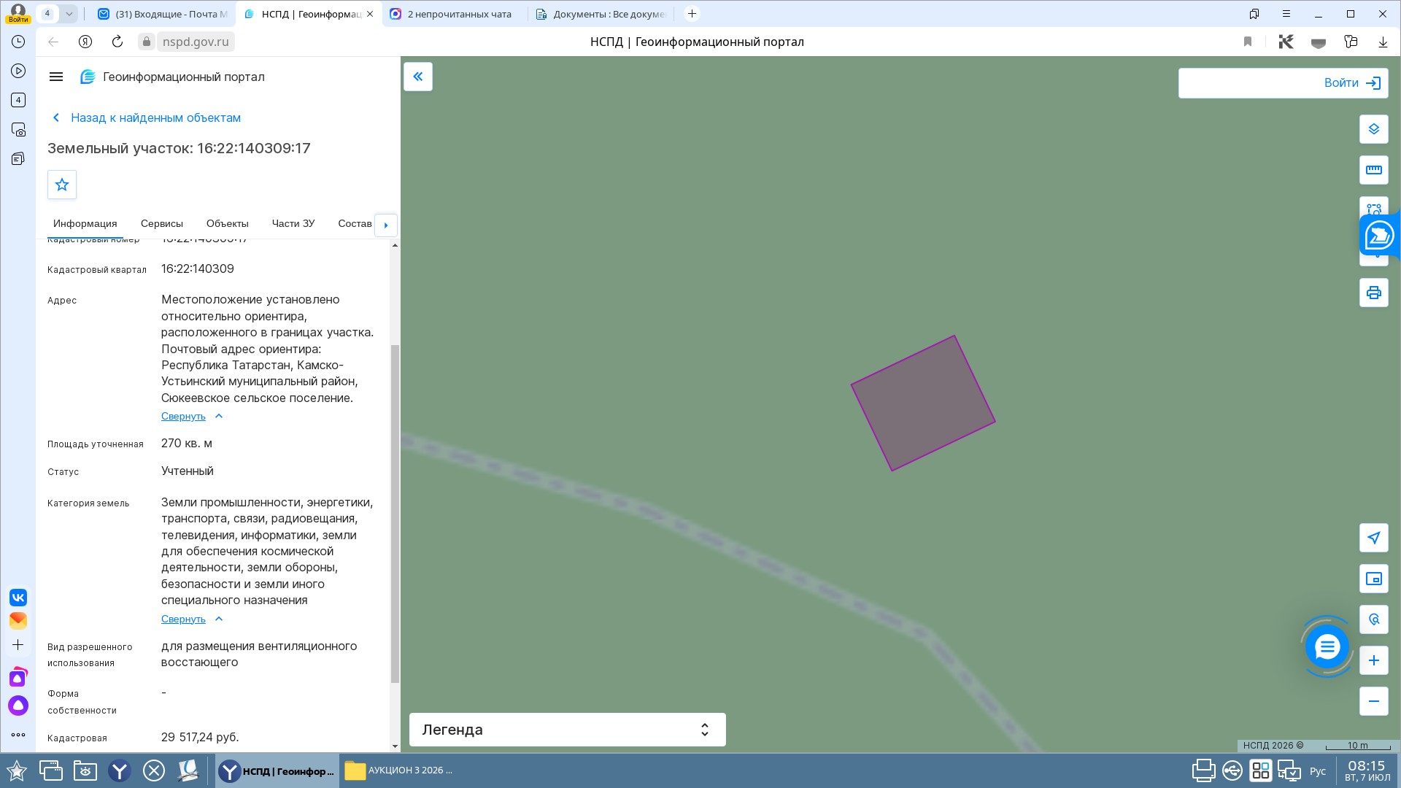The image size is (1401, 788).
Task: Collapse land category text via chevron
Action: pyautogui.click(x=219, y=619)
